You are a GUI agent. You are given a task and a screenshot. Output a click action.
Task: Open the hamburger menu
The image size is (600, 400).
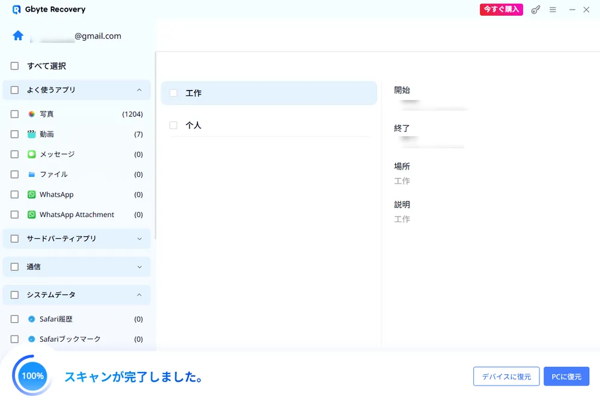coord(553,10)
